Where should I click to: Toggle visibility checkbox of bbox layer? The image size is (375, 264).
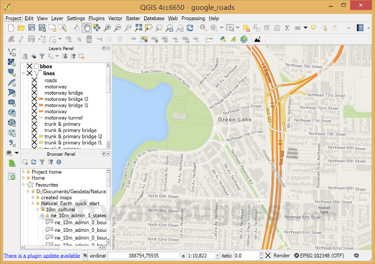pos(29,66)
